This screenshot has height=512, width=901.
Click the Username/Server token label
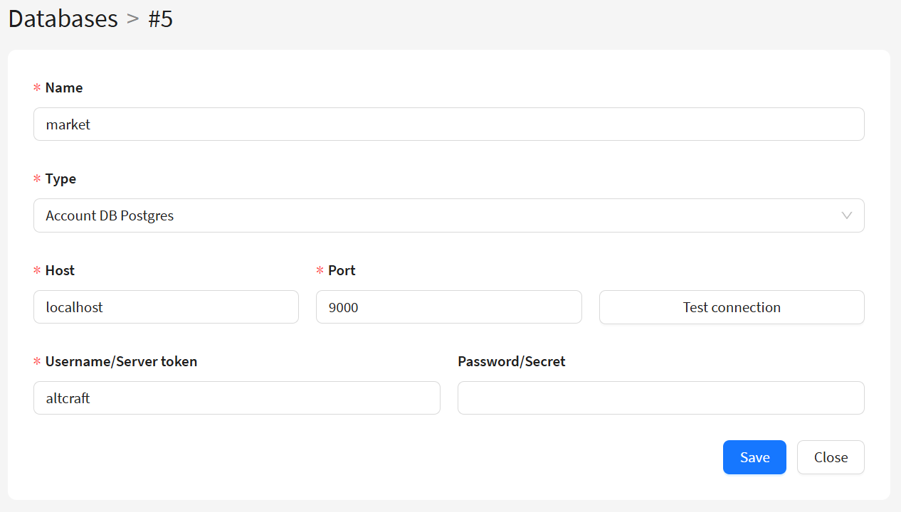121,361
